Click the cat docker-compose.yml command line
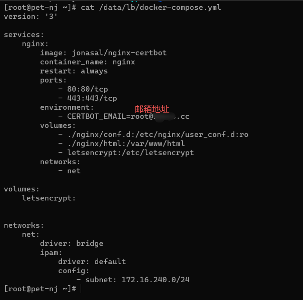This screenshot has height=300, width=303. [151, 7]
